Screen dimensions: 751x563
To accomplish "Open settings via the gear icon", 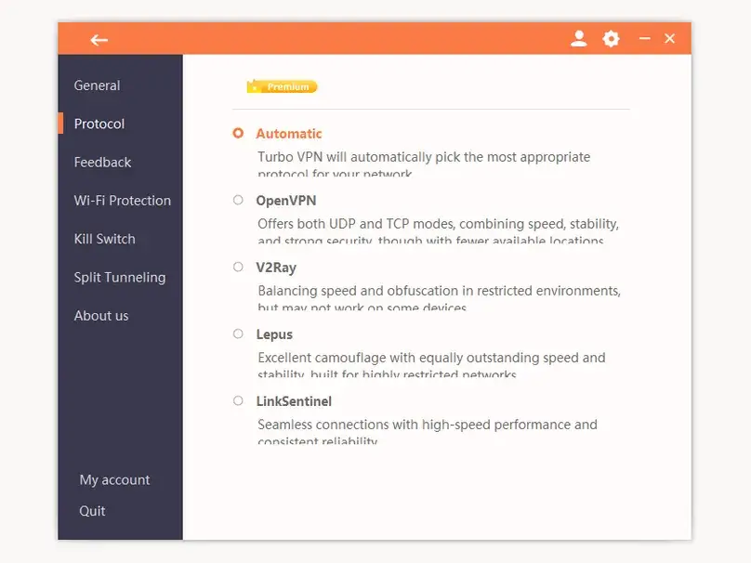I will click(x=611, y=38).
